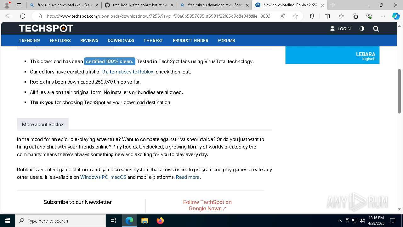The image size is (403, 227).
Task: Open a new browser tab
Action: coord(333,5)
